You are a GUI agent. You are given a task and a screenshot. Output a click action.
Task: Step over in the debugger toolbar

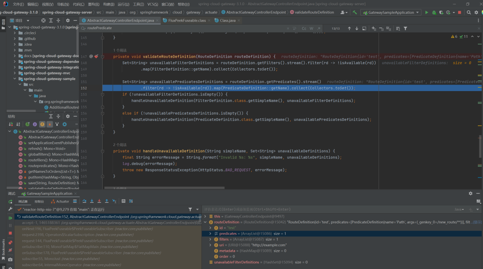85,201
